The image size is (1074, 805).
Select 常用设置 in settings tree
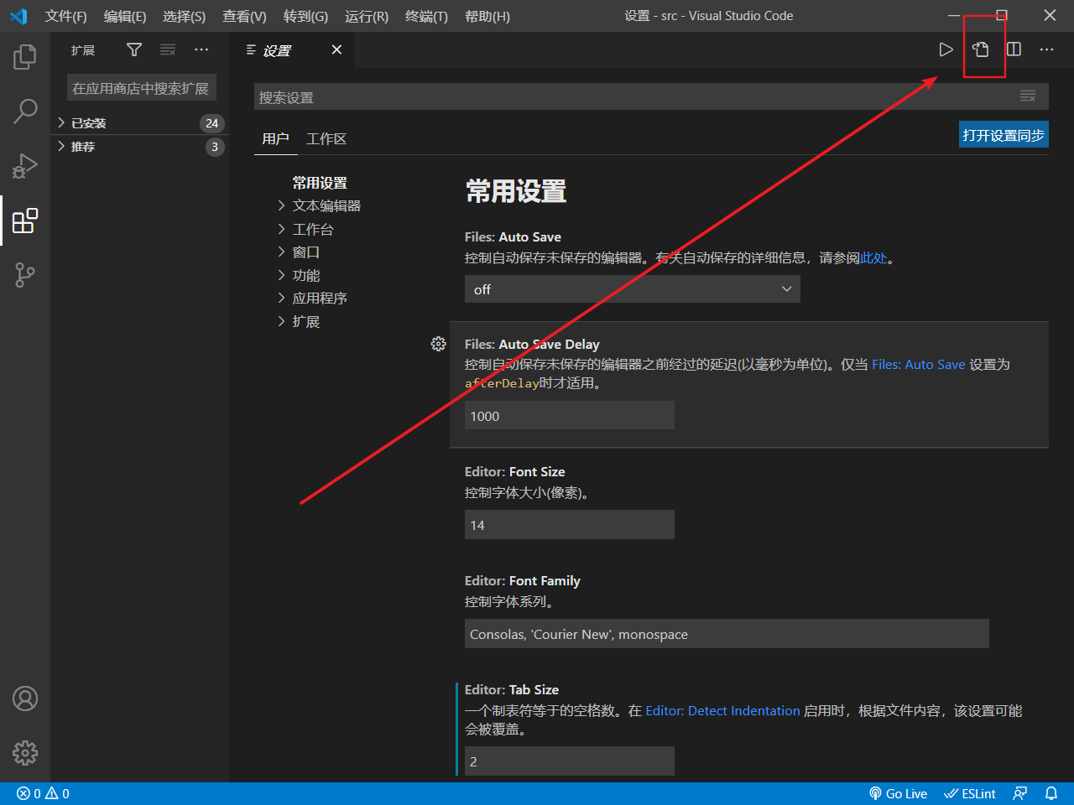(x=320, y=183)
